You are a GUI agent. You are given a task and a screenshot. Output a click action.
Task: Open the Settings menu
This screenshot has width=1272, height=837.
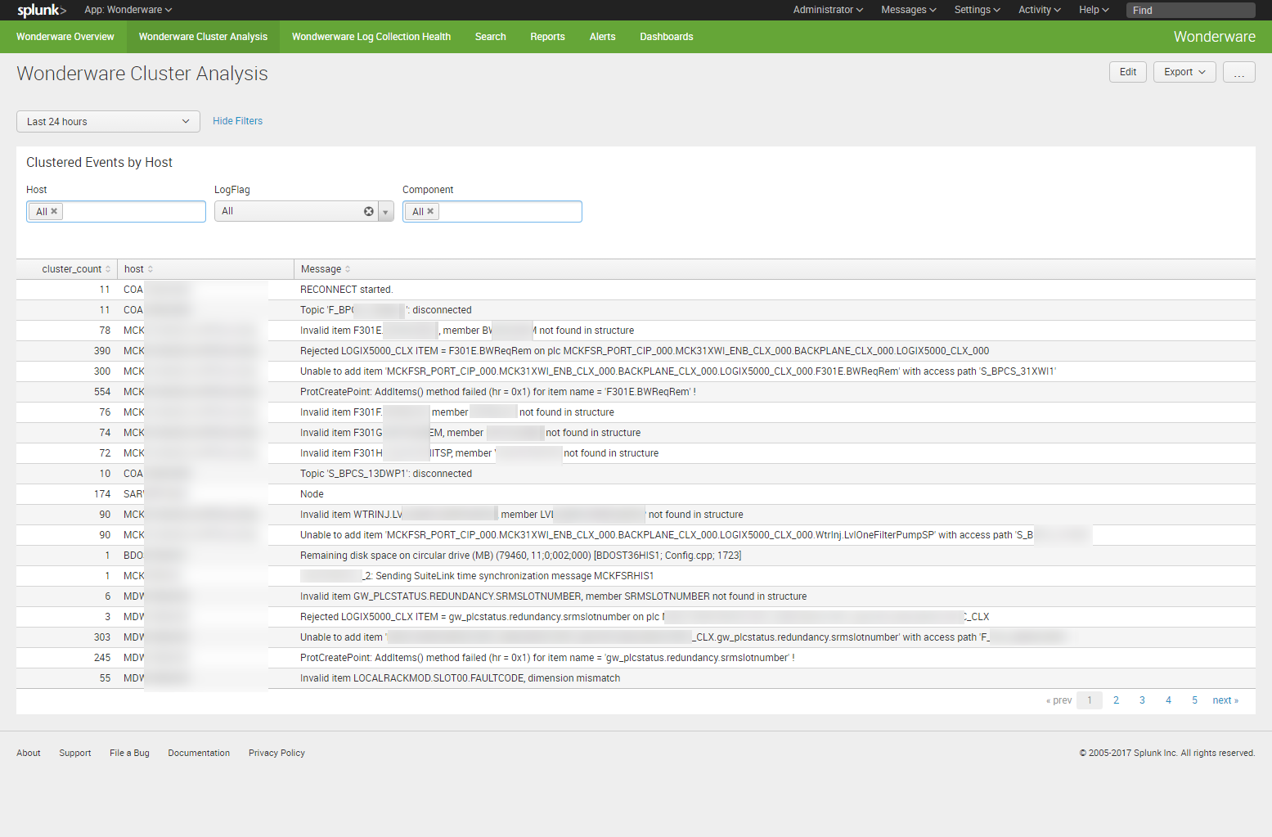tap(978, 10)
